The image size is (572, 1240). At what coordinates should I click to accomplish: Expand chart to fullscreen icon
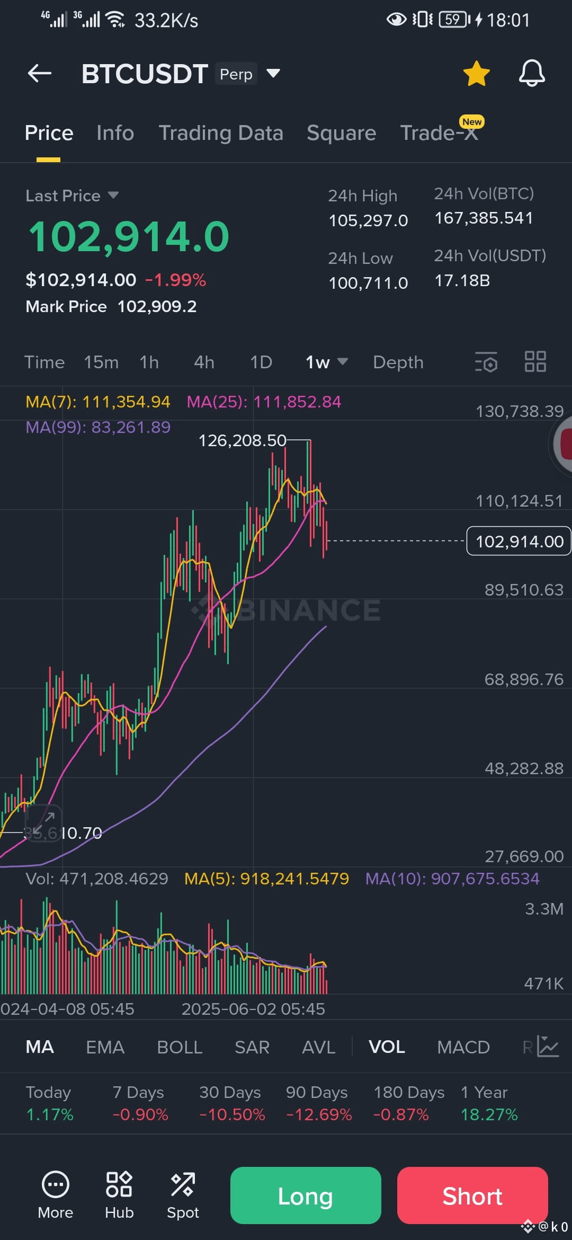point(44,823)
